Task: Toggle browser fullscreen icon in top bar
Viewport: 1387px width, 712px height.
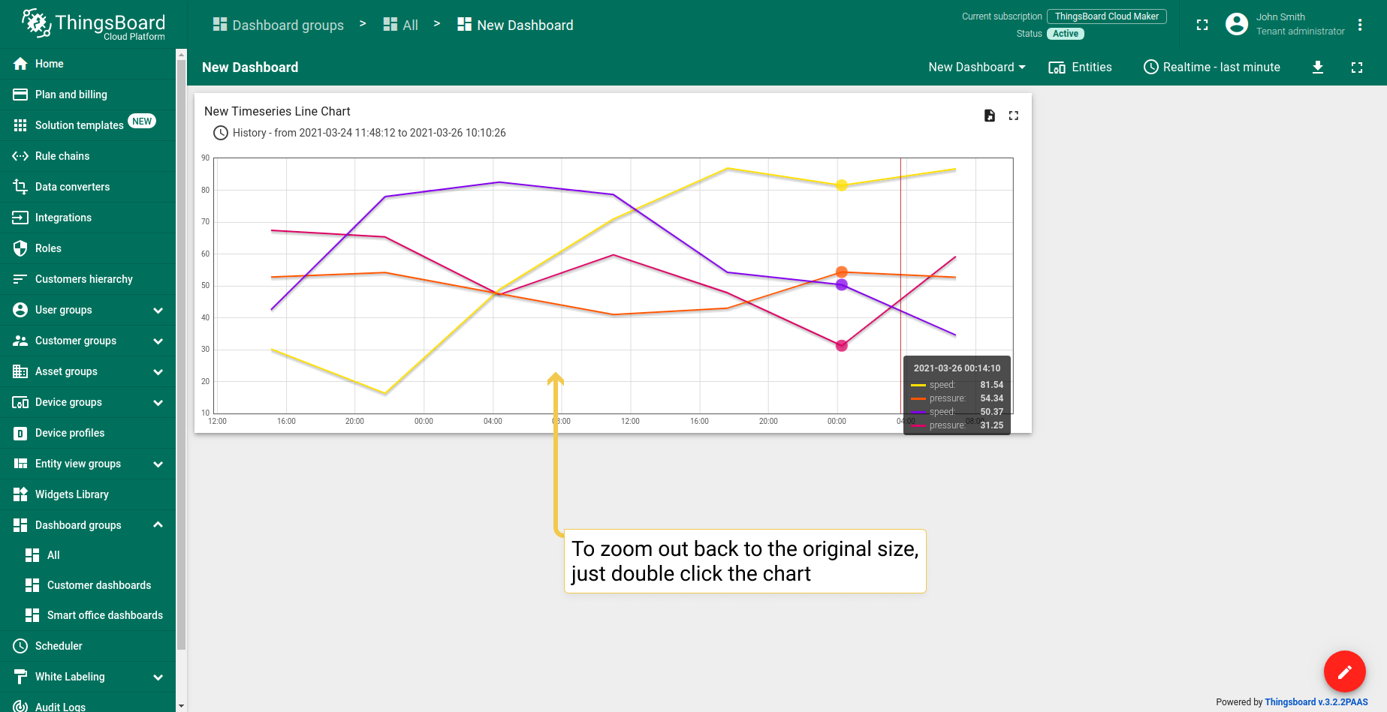Action: tap(1202, 25)
